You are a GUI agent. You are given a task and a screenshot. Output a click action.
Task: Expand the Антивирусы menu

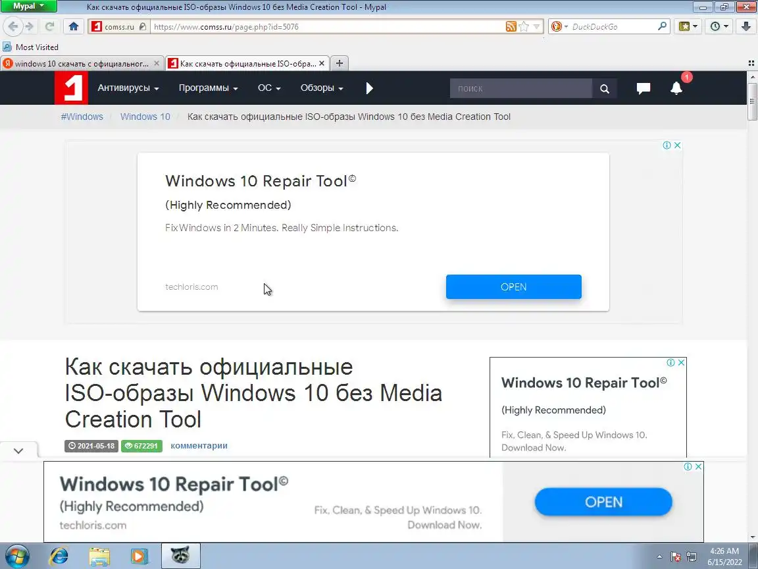(128, 88)
